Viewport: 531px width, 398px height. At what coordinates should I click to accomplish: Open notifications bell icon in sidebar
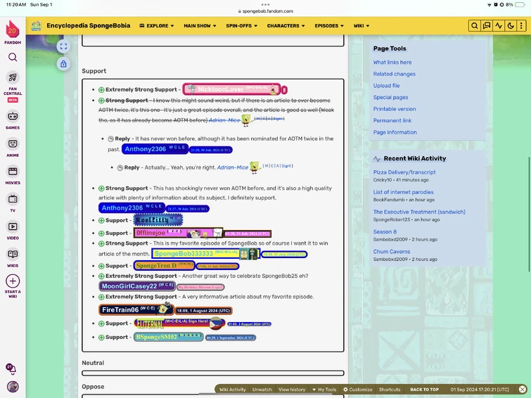pyautogui.click(x=11, y=369)
